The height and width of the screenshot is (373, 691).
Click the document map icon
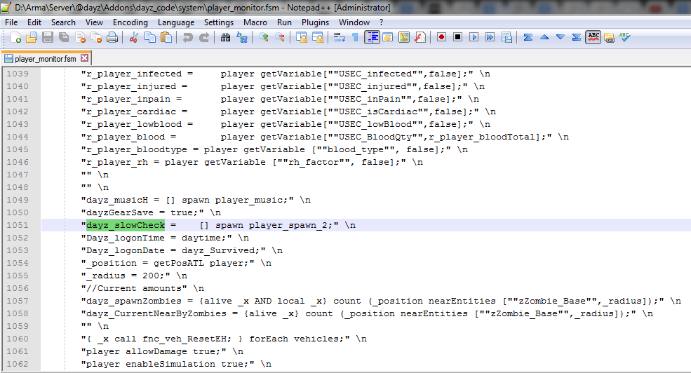tap(404, 38)
